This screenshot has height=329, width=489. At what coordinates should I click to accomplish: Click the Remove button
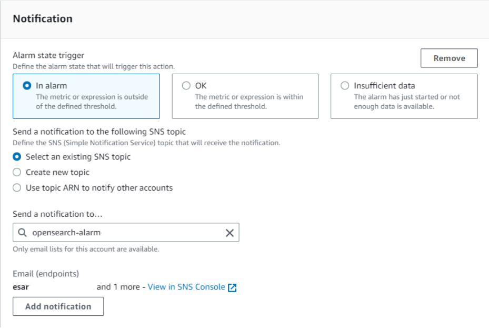[x=449, y=58]
